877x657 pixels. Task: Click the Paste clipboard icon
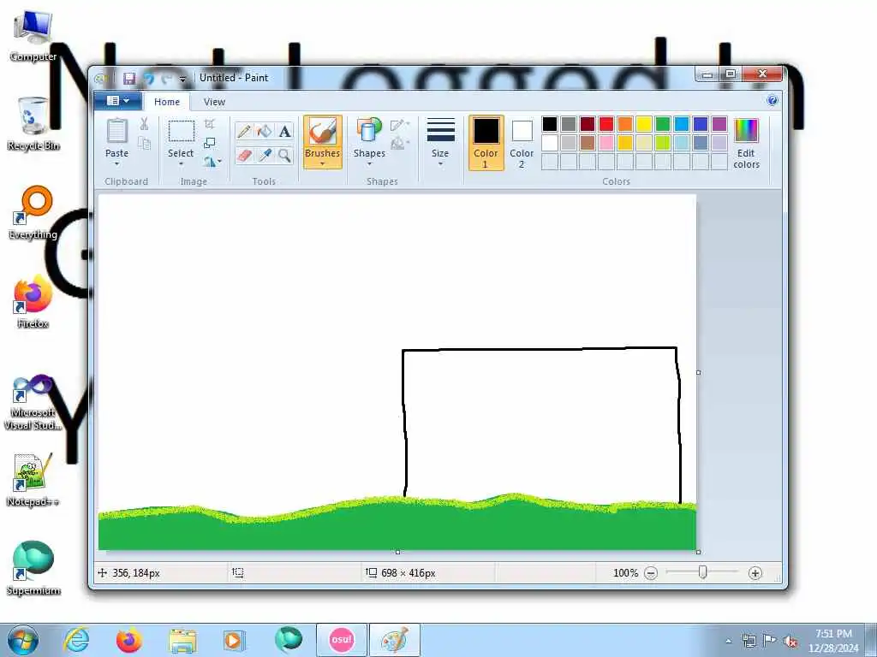pyautogui.click(x=116, y=131)
